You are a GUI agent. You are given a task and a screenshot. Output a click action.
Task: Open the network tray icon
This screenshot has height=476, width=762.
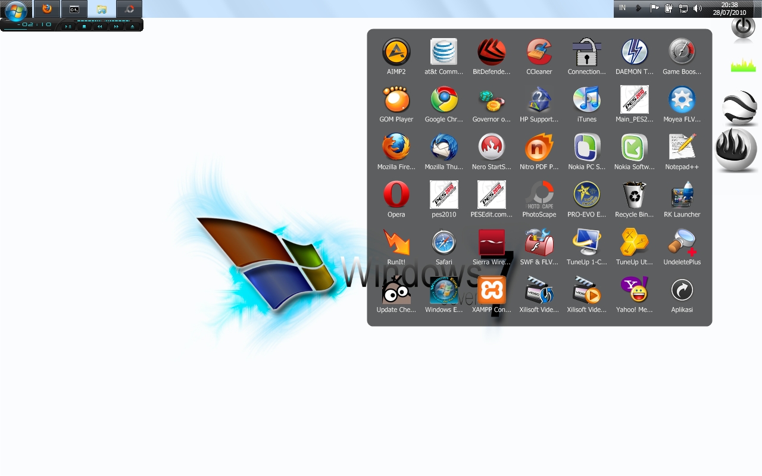click(683, 8)
